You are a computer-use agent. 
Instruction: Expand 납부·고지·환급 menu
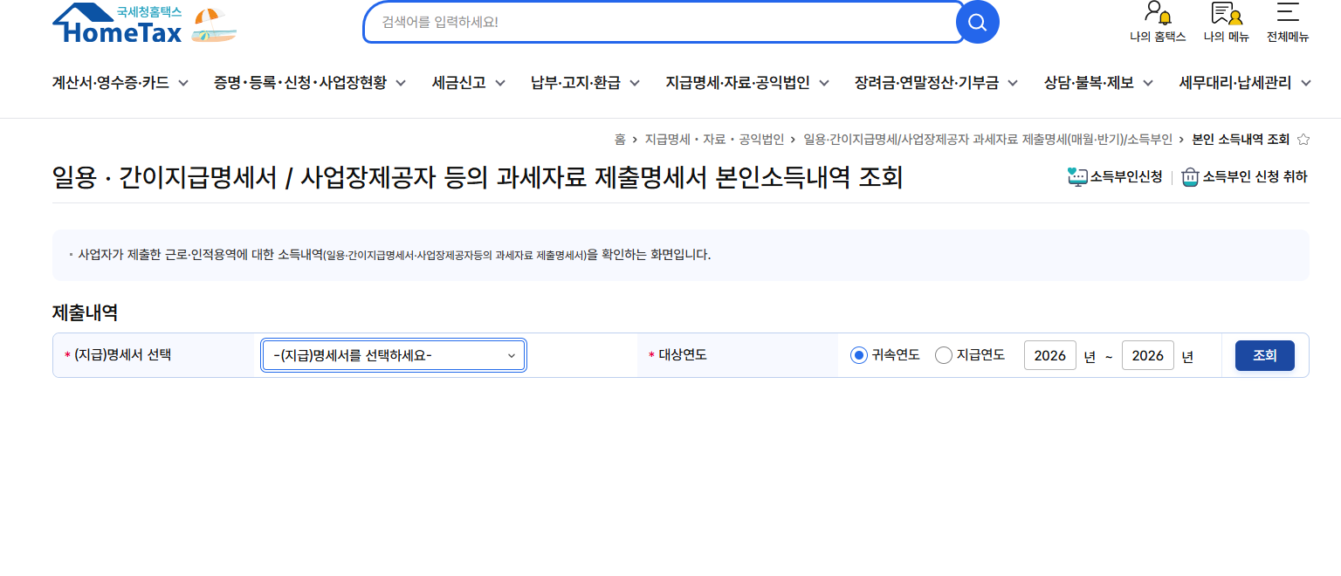click(586, 83)
